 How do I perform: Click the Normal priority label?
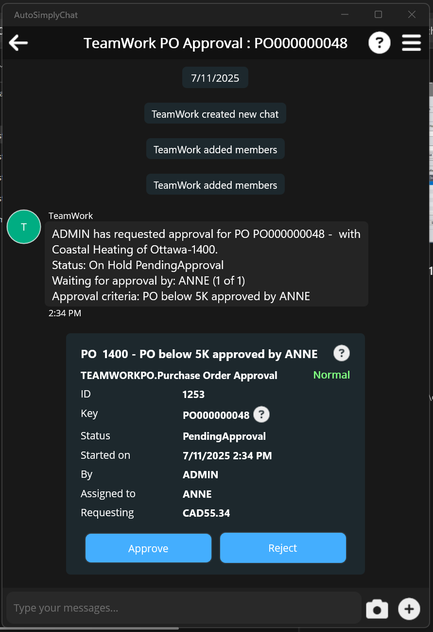coord(331,375)
